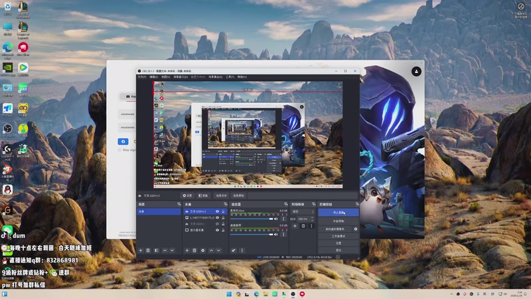
Task: Open the 文件(F) menu
Action: point(141,76)
